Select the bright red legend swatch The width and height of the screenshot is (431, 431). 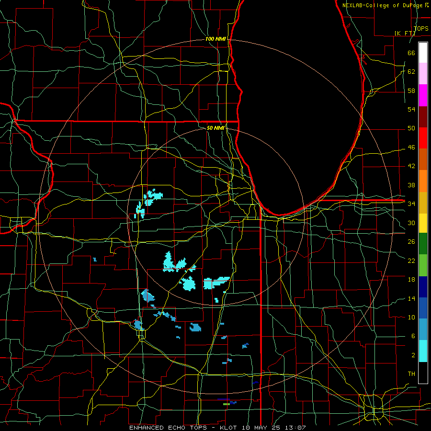click(x=423, y=138)
